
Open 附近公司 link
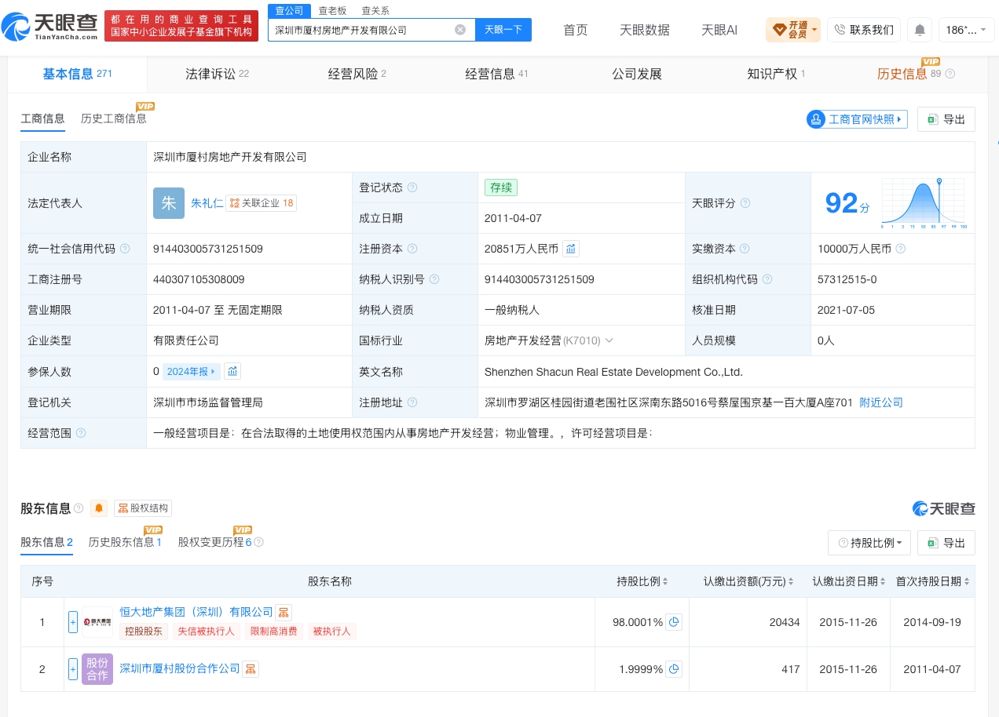pyautogui.click(x=881, y=402)
